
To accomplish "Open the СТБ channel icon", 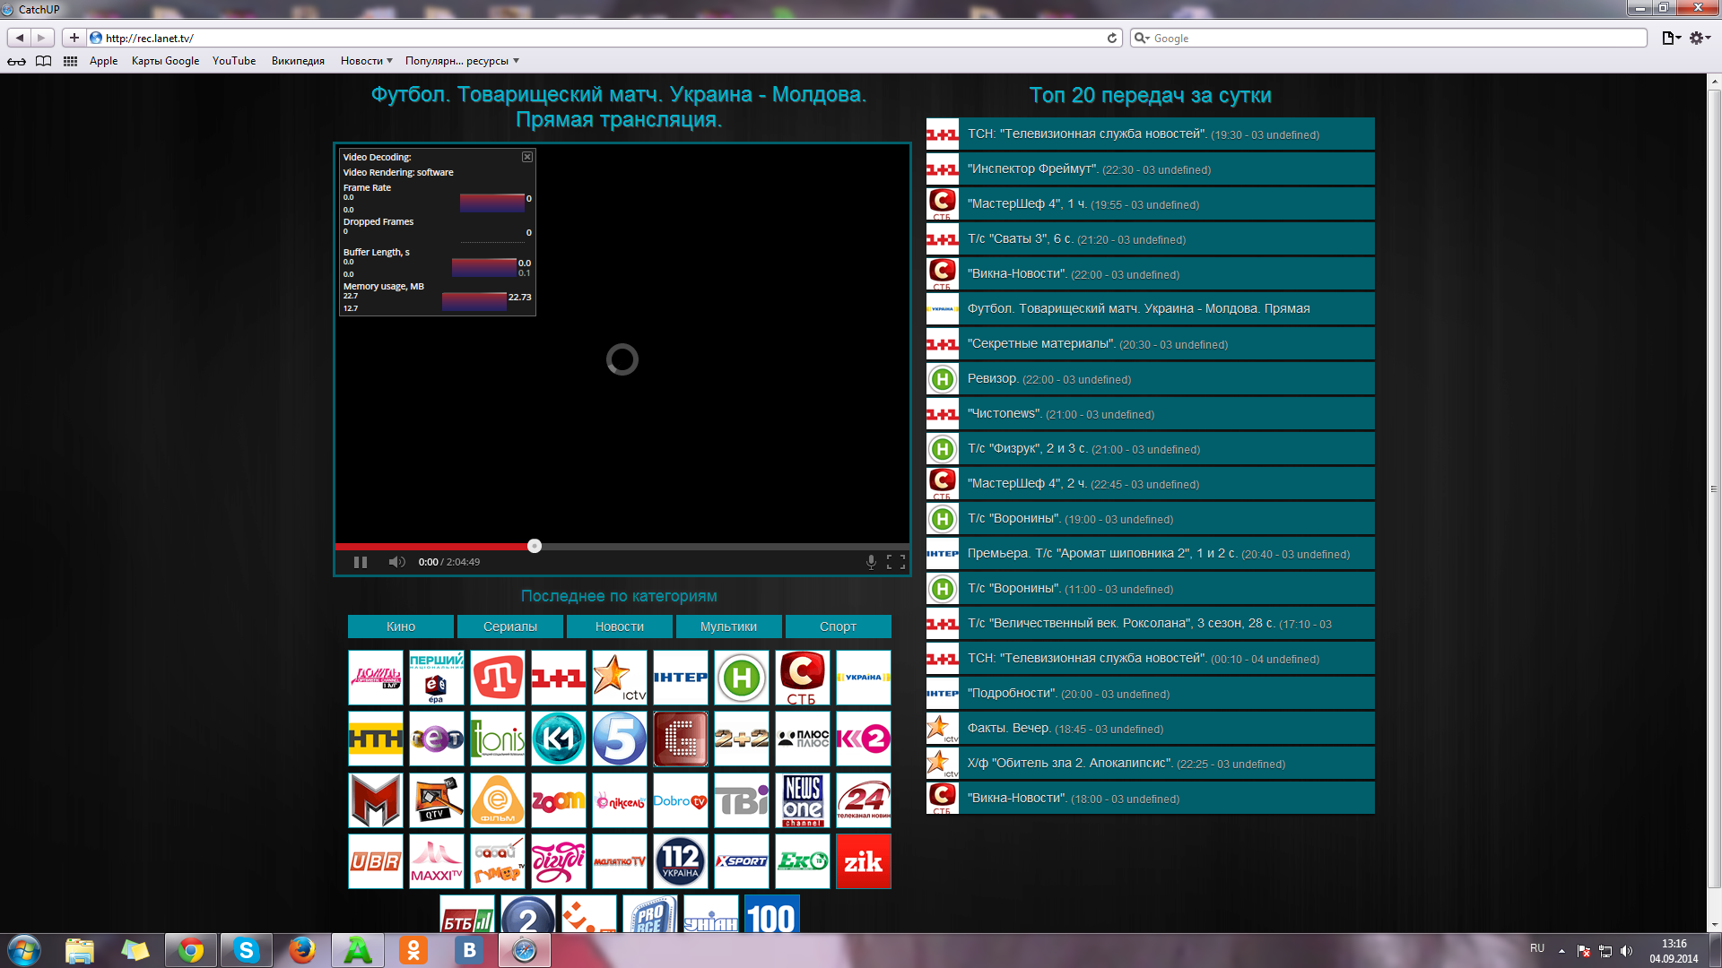I will (802, 678).
